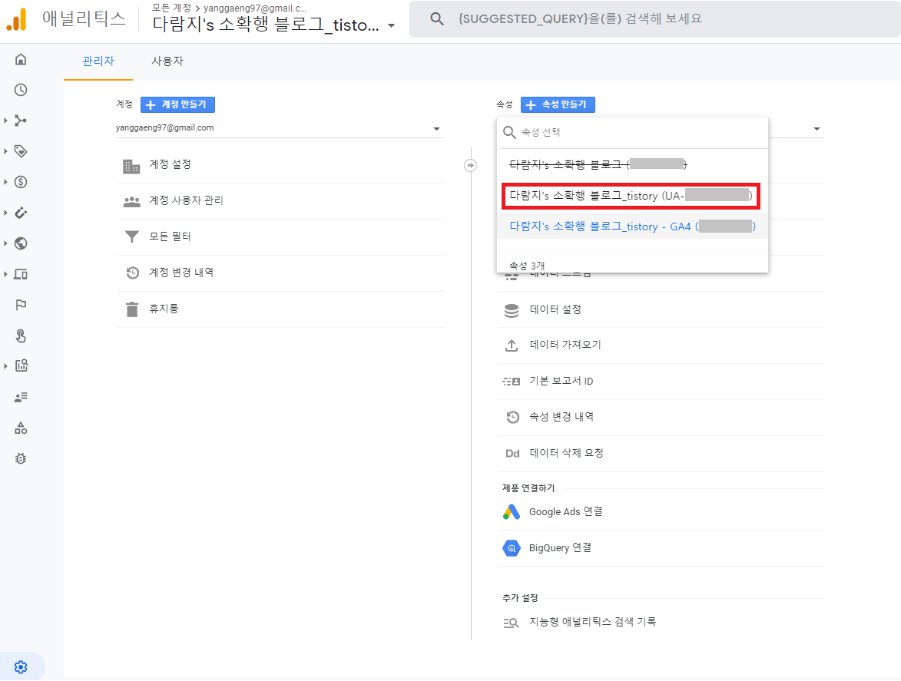The image size is (901, 681).
Task: Click the Google Ads logo icon
Action: pos(512,511)
